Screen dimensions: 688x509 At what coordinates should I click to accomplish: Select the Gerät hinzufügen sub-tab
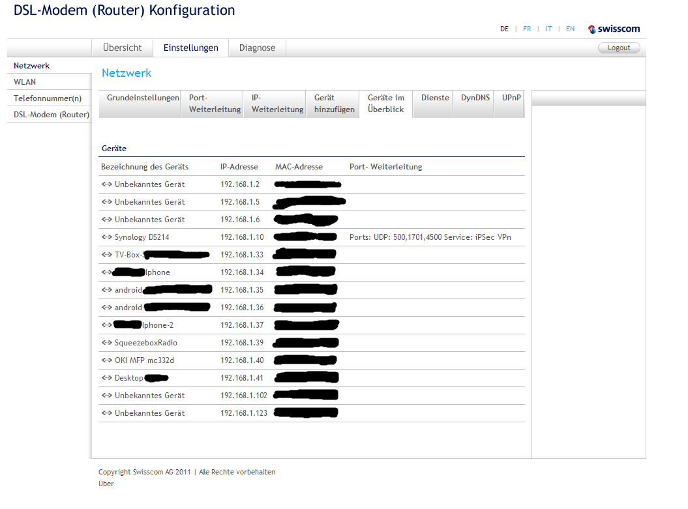click(334, 104)
